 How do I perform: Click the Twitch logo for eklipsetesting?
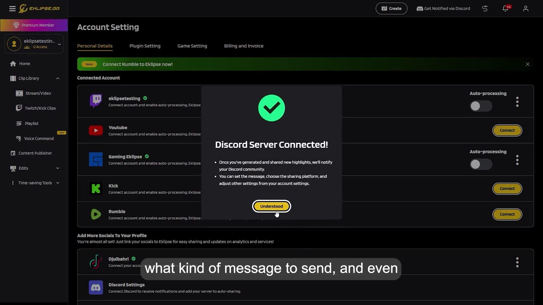96,101
